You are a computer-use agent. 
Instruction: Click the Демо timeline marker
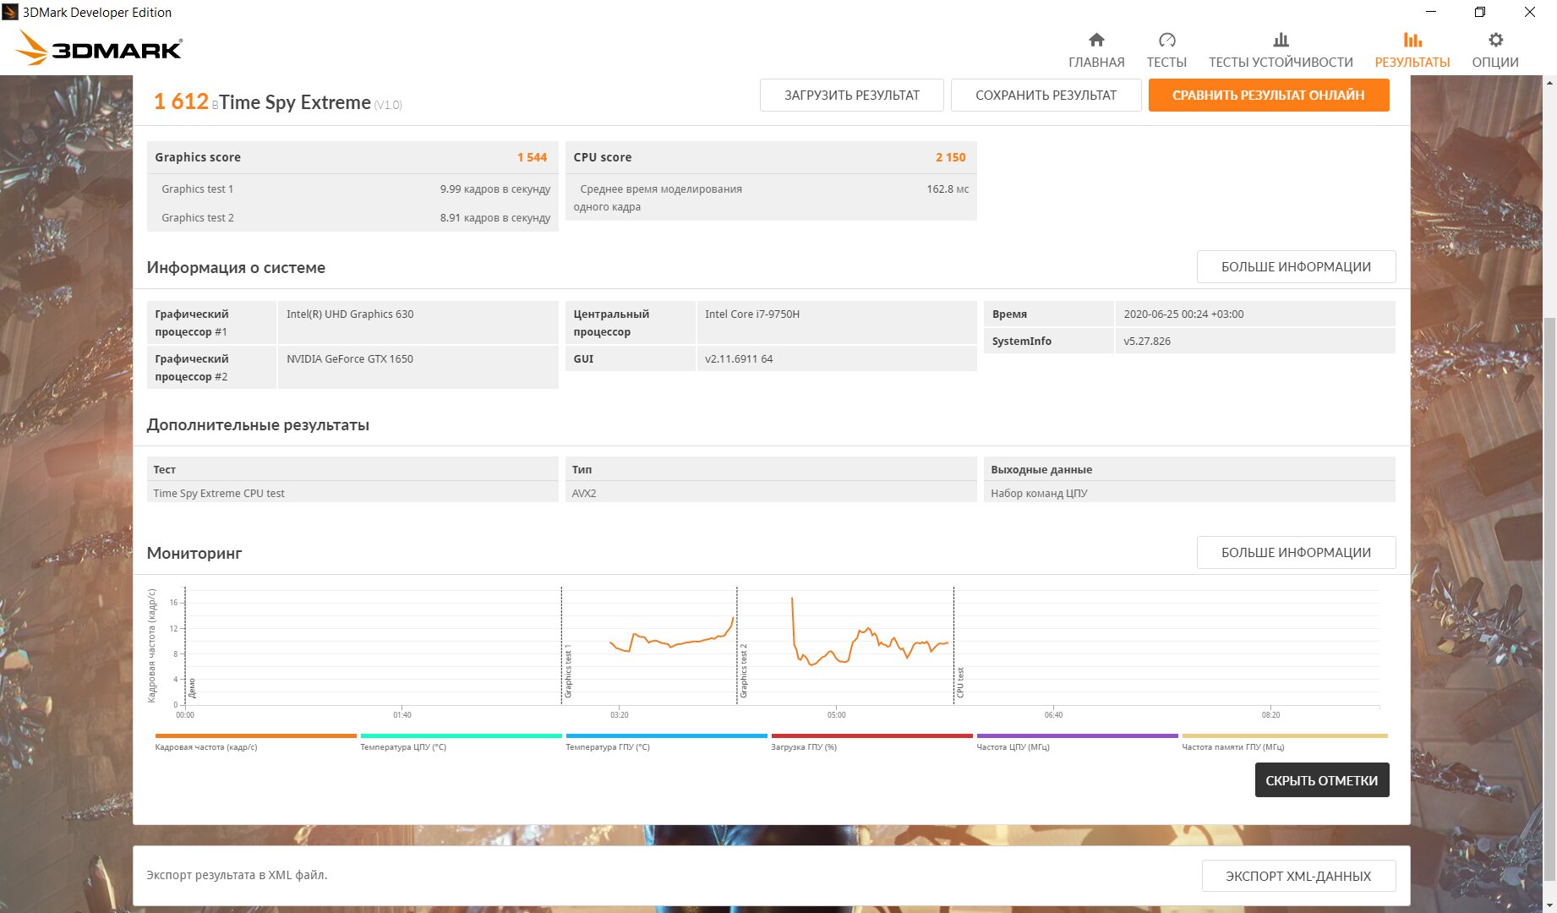click(x=192, y=687)
